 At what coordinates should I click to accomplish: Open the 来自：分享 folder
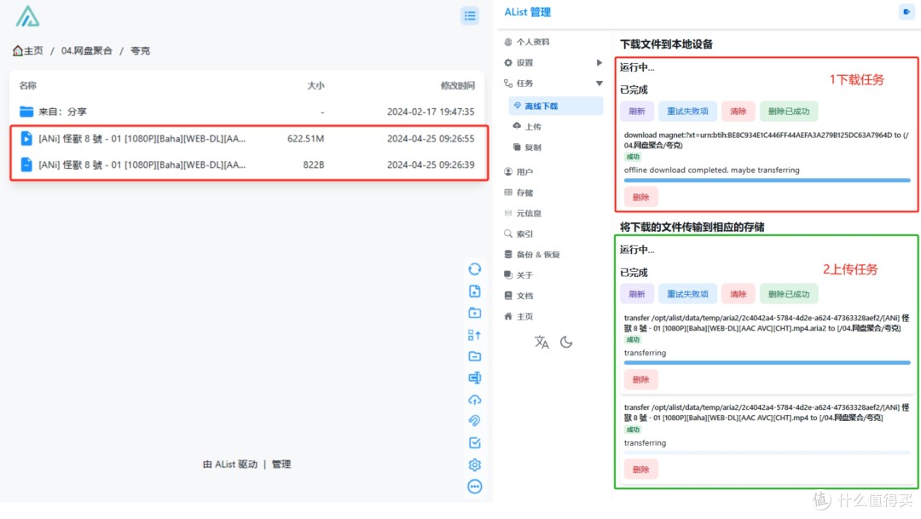[246, 112]
